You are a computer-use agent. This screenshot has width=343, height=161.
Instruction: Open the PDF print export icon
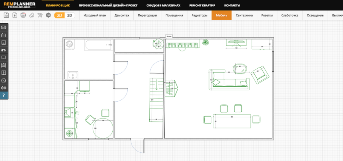pos(23,15)
